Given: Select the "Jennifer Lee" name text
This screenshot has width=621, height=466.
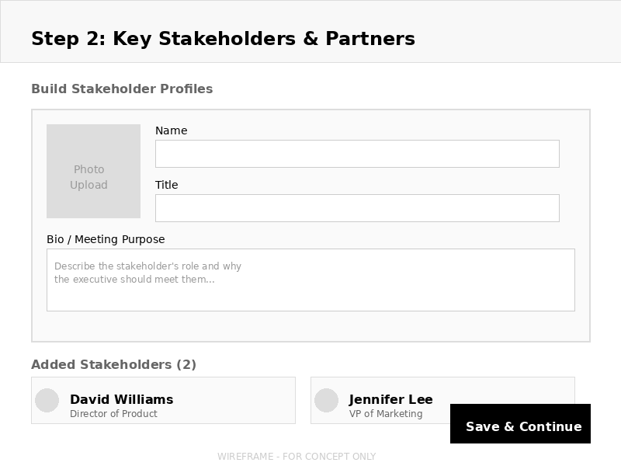Looking at the screenshot, I should coord(390,399).
